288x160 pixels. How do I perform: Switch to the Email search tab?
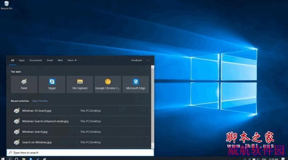click(x=50, y=60)
